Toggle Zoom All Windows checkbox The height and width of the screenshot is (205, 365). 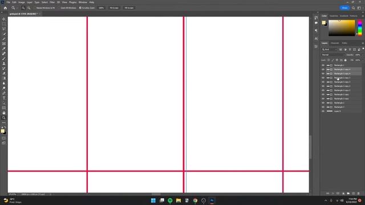point(59,8)
